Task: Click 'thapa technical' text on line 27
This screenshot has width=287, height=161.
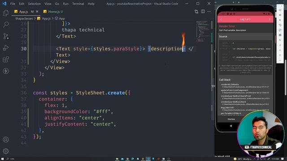Action: click(83, 30)
